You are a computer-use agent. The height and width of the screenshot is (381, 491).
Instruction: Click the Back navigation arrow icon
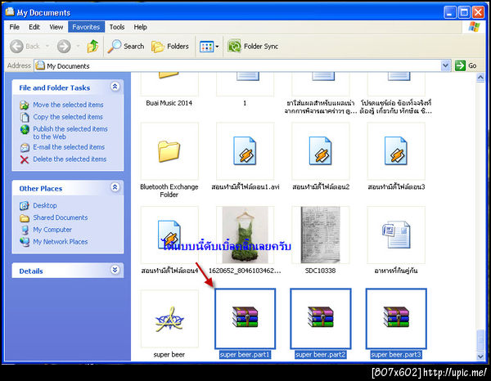pos(16,47)
